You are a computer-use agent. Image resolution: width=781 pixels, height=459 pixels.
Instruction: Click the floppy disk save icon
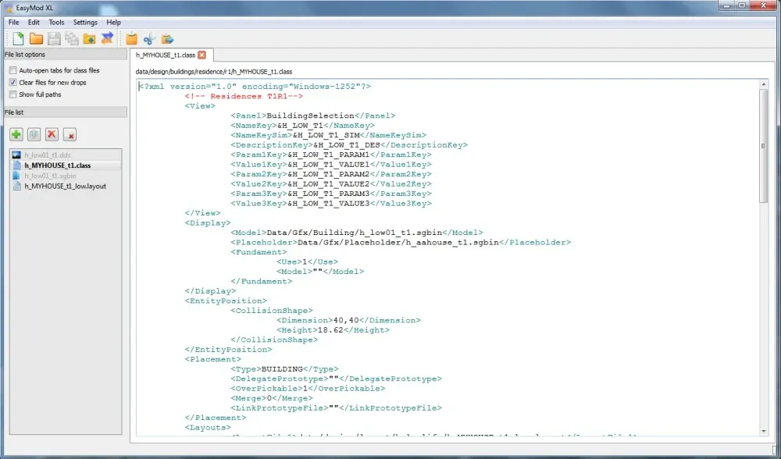point(54,38)
